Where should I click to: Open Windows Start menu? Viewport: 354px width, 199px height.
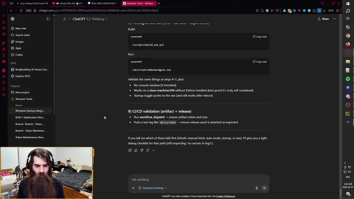[x=348, y=4]
